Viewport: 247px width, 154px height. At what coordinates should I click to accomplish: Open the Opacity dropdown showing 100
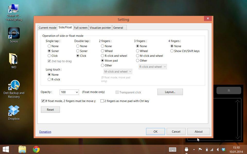69,92
